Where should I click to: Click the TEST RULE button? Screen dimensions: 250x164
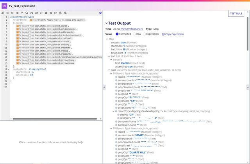[236, 13]
